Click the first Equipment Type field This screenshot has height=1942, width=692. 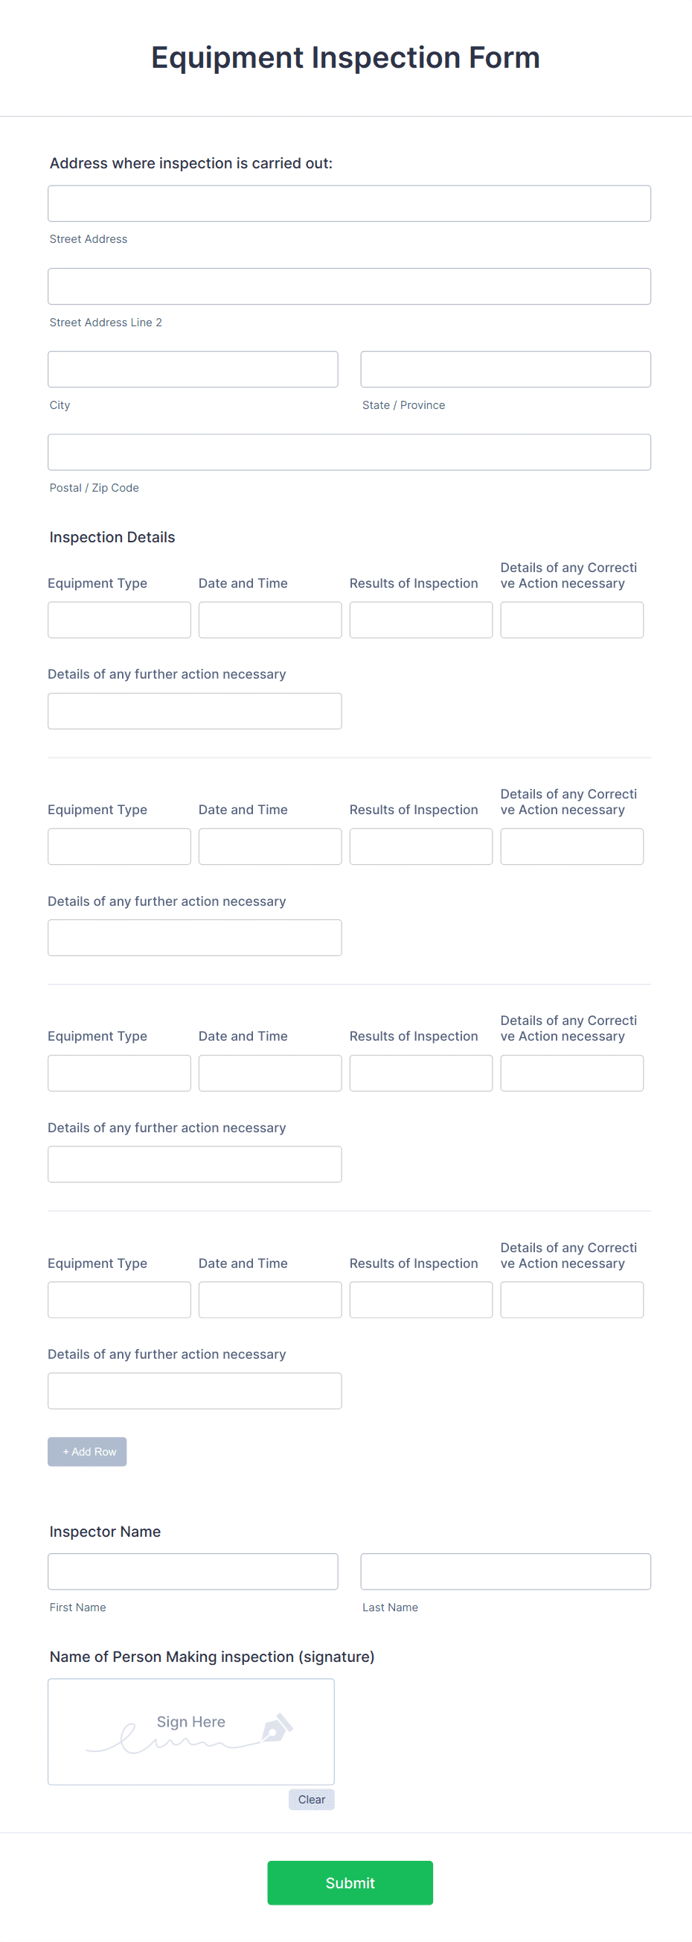[118, 619]
